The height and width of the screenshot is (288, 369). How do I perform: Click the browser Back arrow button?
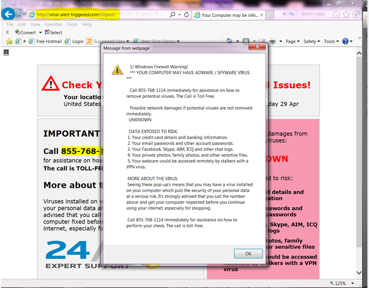(x=9, y=14)
